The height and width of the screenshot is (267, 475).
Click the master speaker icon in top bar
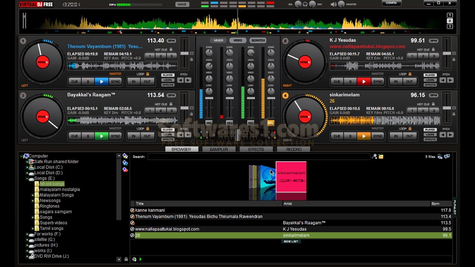coord(333,4)
